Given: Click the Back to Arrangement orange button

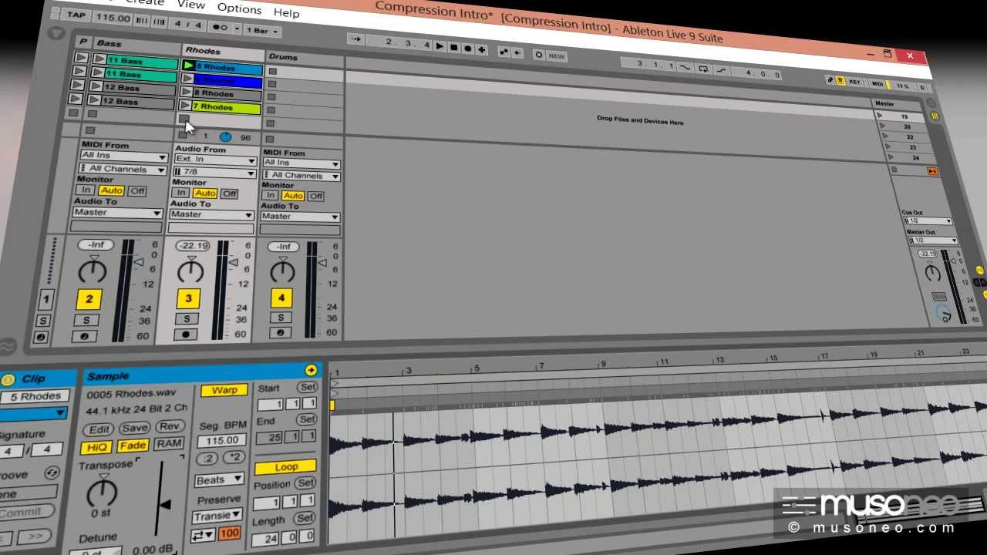Looking at the screenshot, I should [932, 171].
